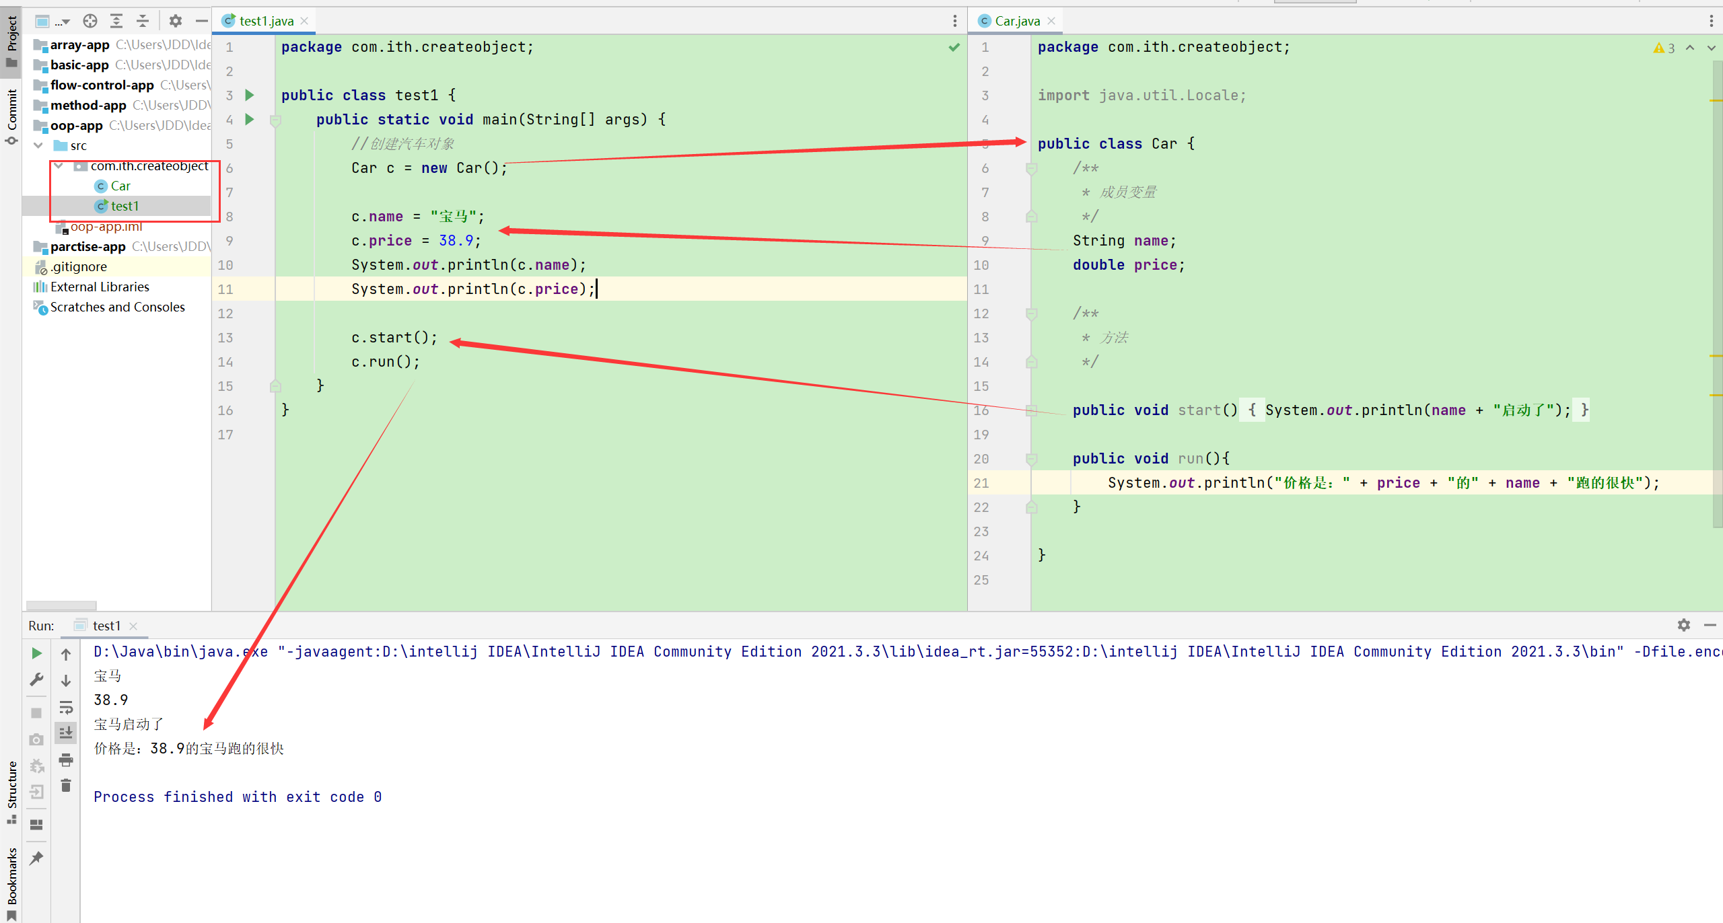Select method-app module
Viewport: 1723px width, 923px height.
[x=88, y=105]
